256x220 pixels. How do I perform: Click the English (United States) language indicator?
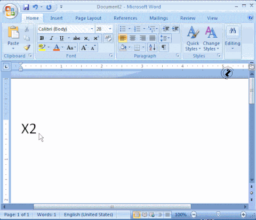tap(89, 215)
